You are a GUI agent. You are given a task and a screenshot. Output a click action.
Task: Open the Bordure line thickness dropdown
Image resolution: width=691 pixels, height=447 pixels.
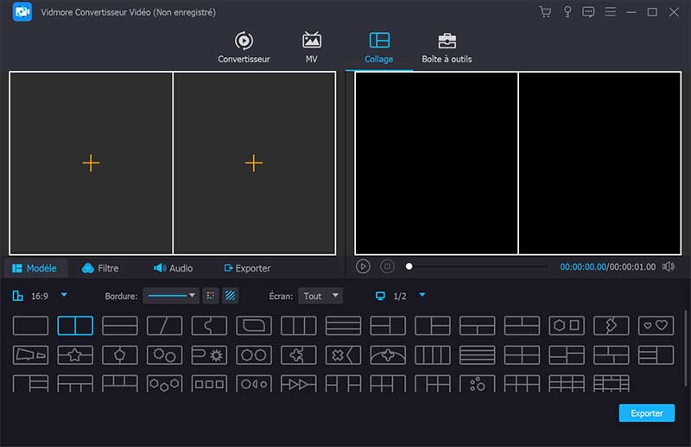pos(170,296)
